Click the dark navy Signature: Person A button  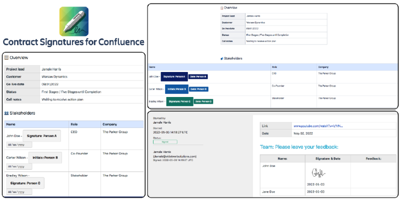click(x=174, y=76)
